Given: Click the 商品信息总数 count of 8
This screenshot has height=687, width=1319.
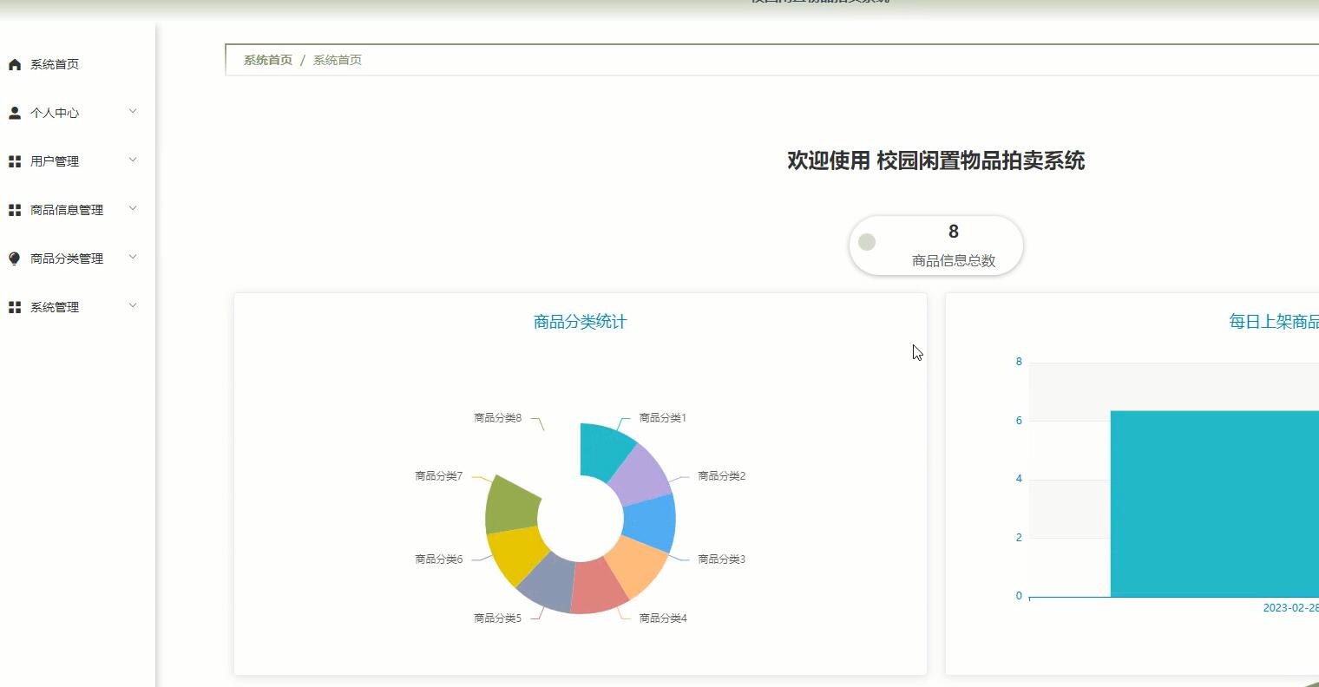Looking at the screenshot, I should coord(953,232).
